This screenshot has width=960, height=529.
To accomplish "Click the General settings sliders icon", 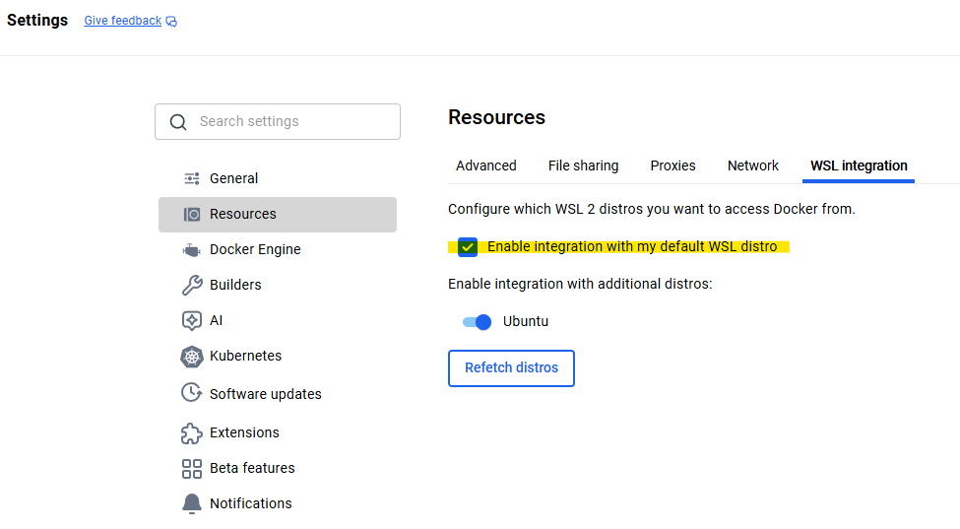I will 192,178.
